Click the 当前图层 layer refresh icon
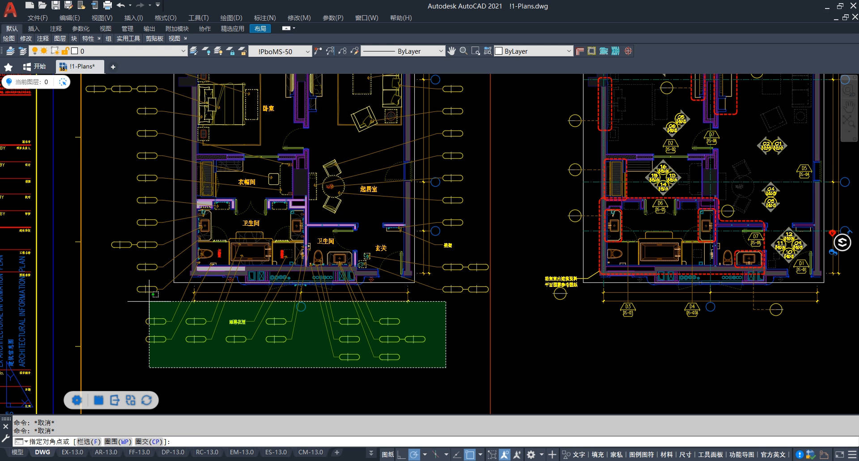This screenshot has width=859, height=461. click(63, 82)
